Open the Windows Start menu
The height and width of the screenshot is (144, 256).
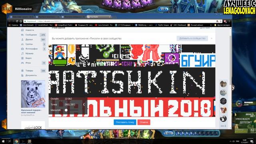(3, 141)
